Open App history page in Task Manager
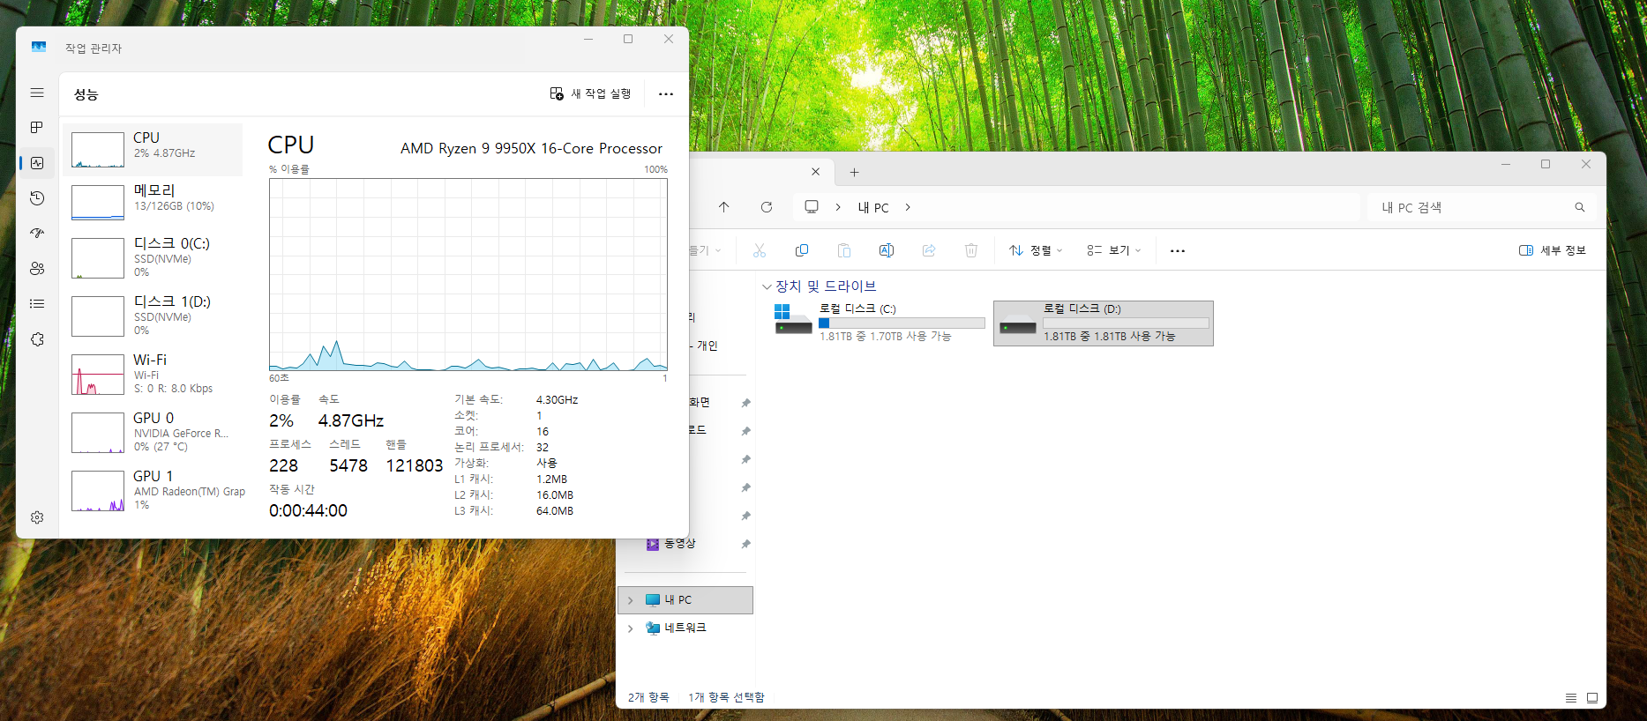 pos(37,198)
